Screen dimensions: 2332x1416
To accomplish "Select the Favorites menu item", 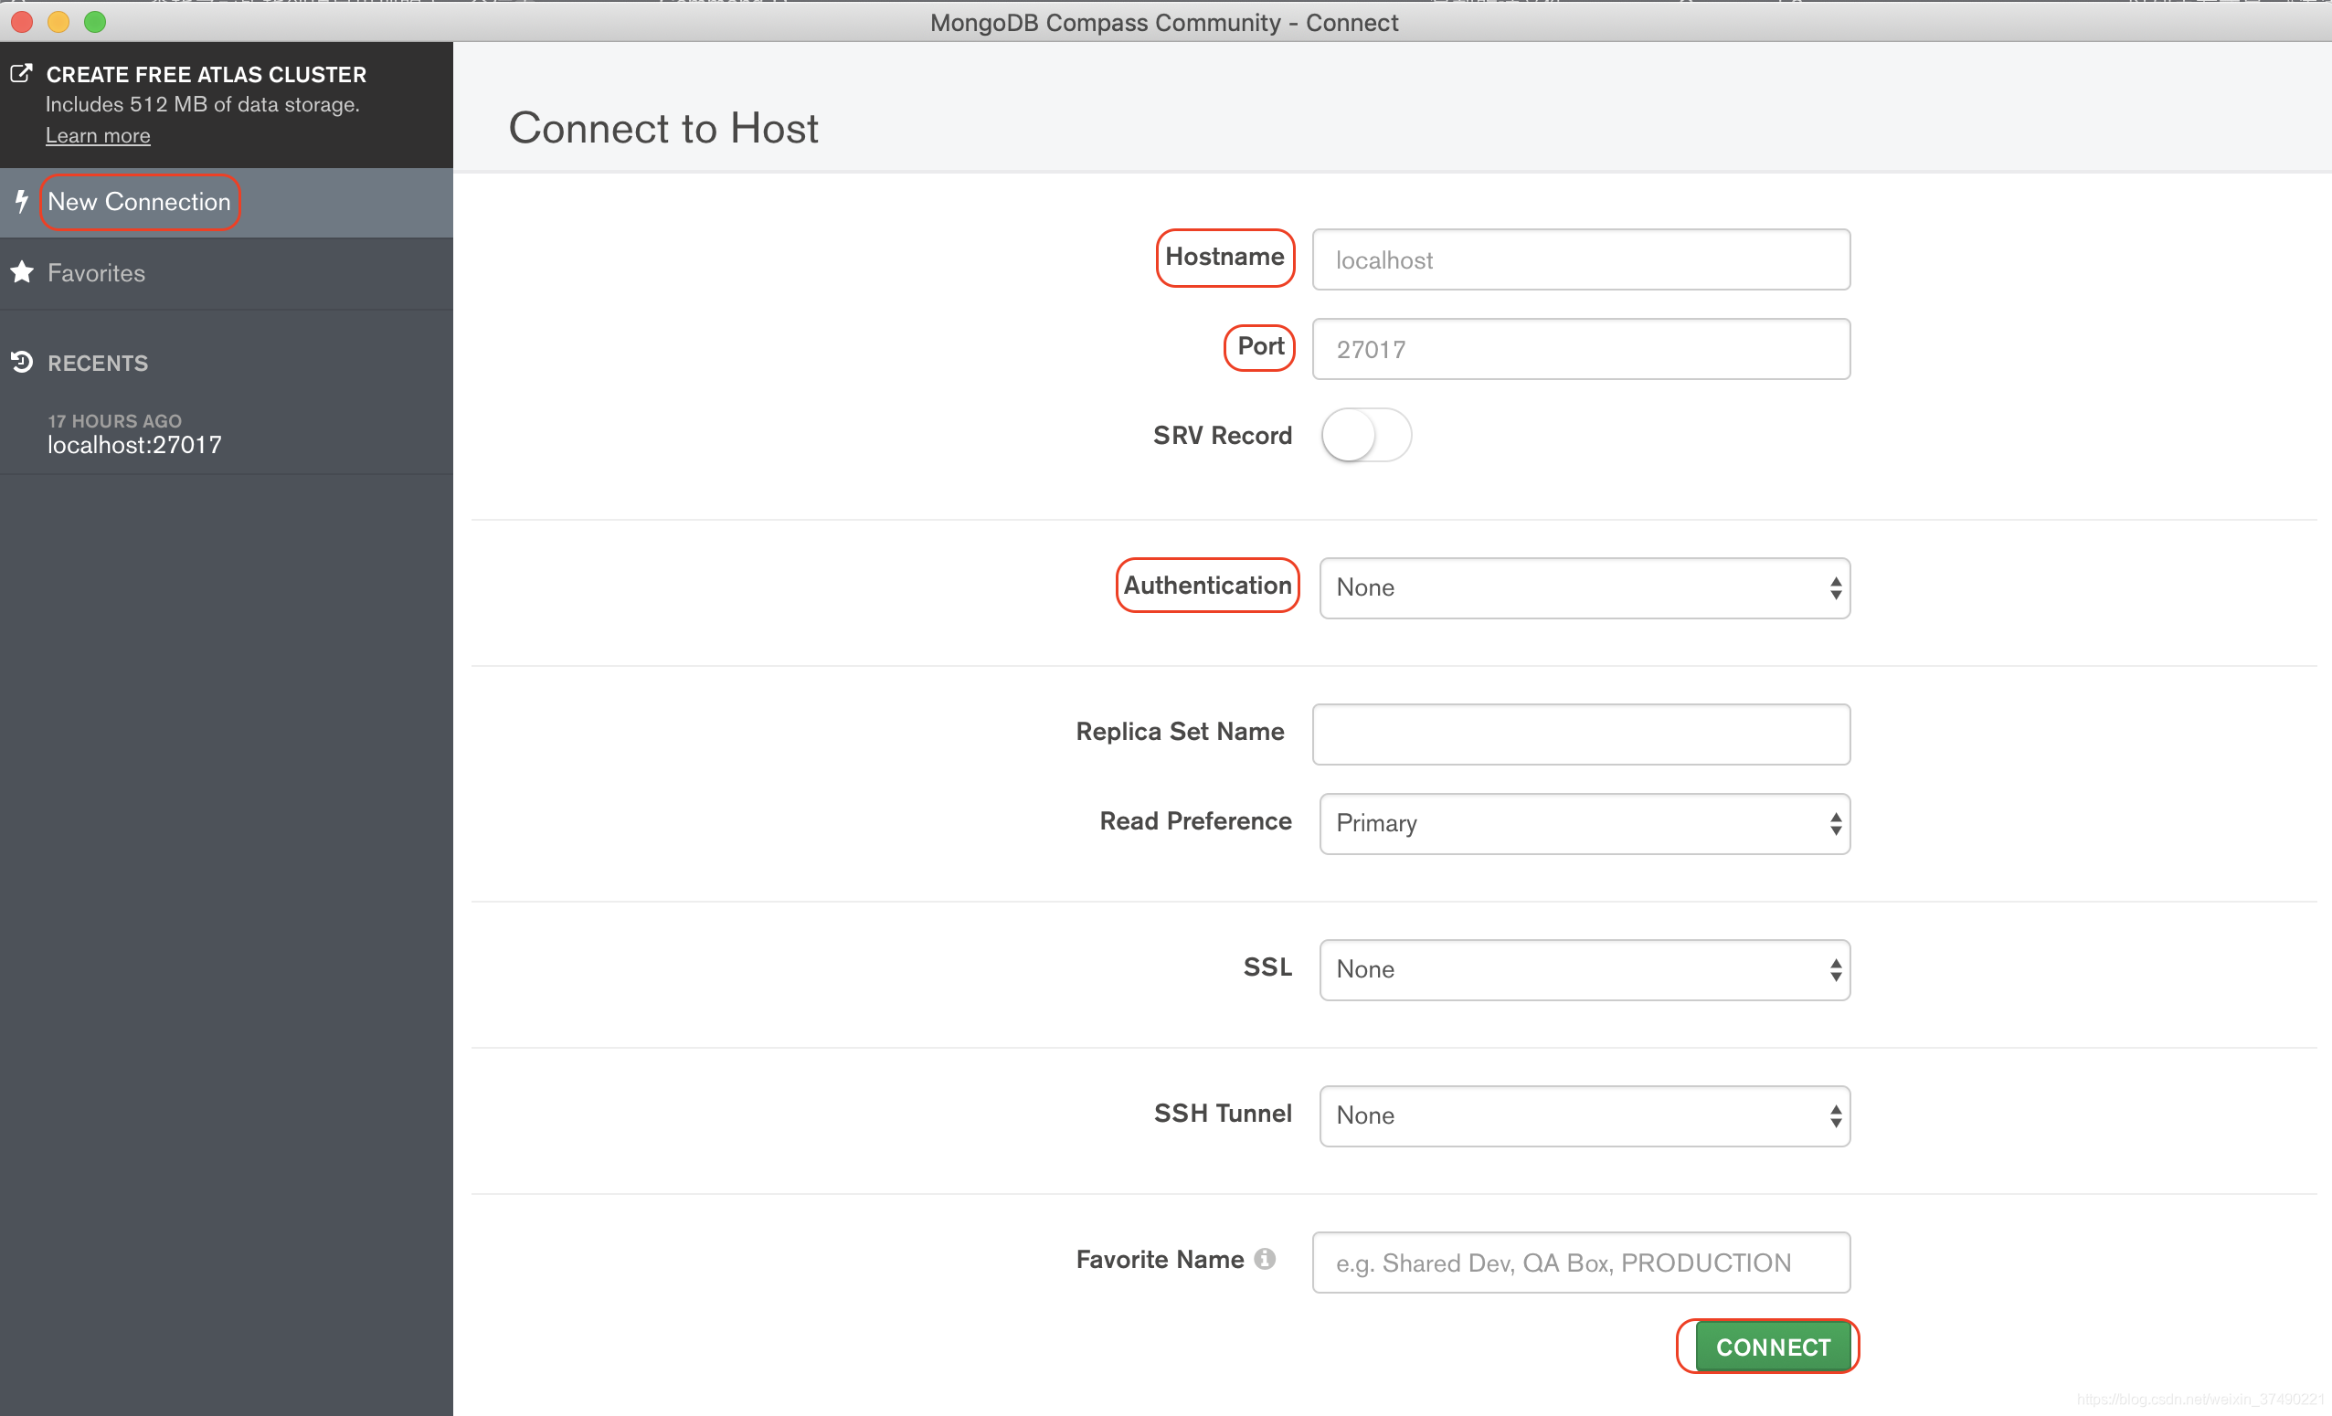I will [95, 271].
